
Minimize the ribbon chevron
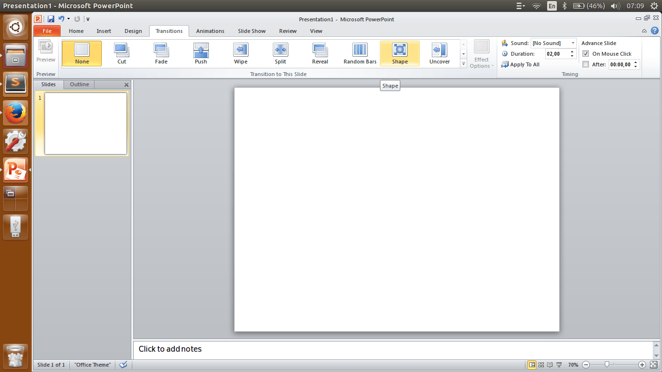pyautogui.click(x=644, y=31)
